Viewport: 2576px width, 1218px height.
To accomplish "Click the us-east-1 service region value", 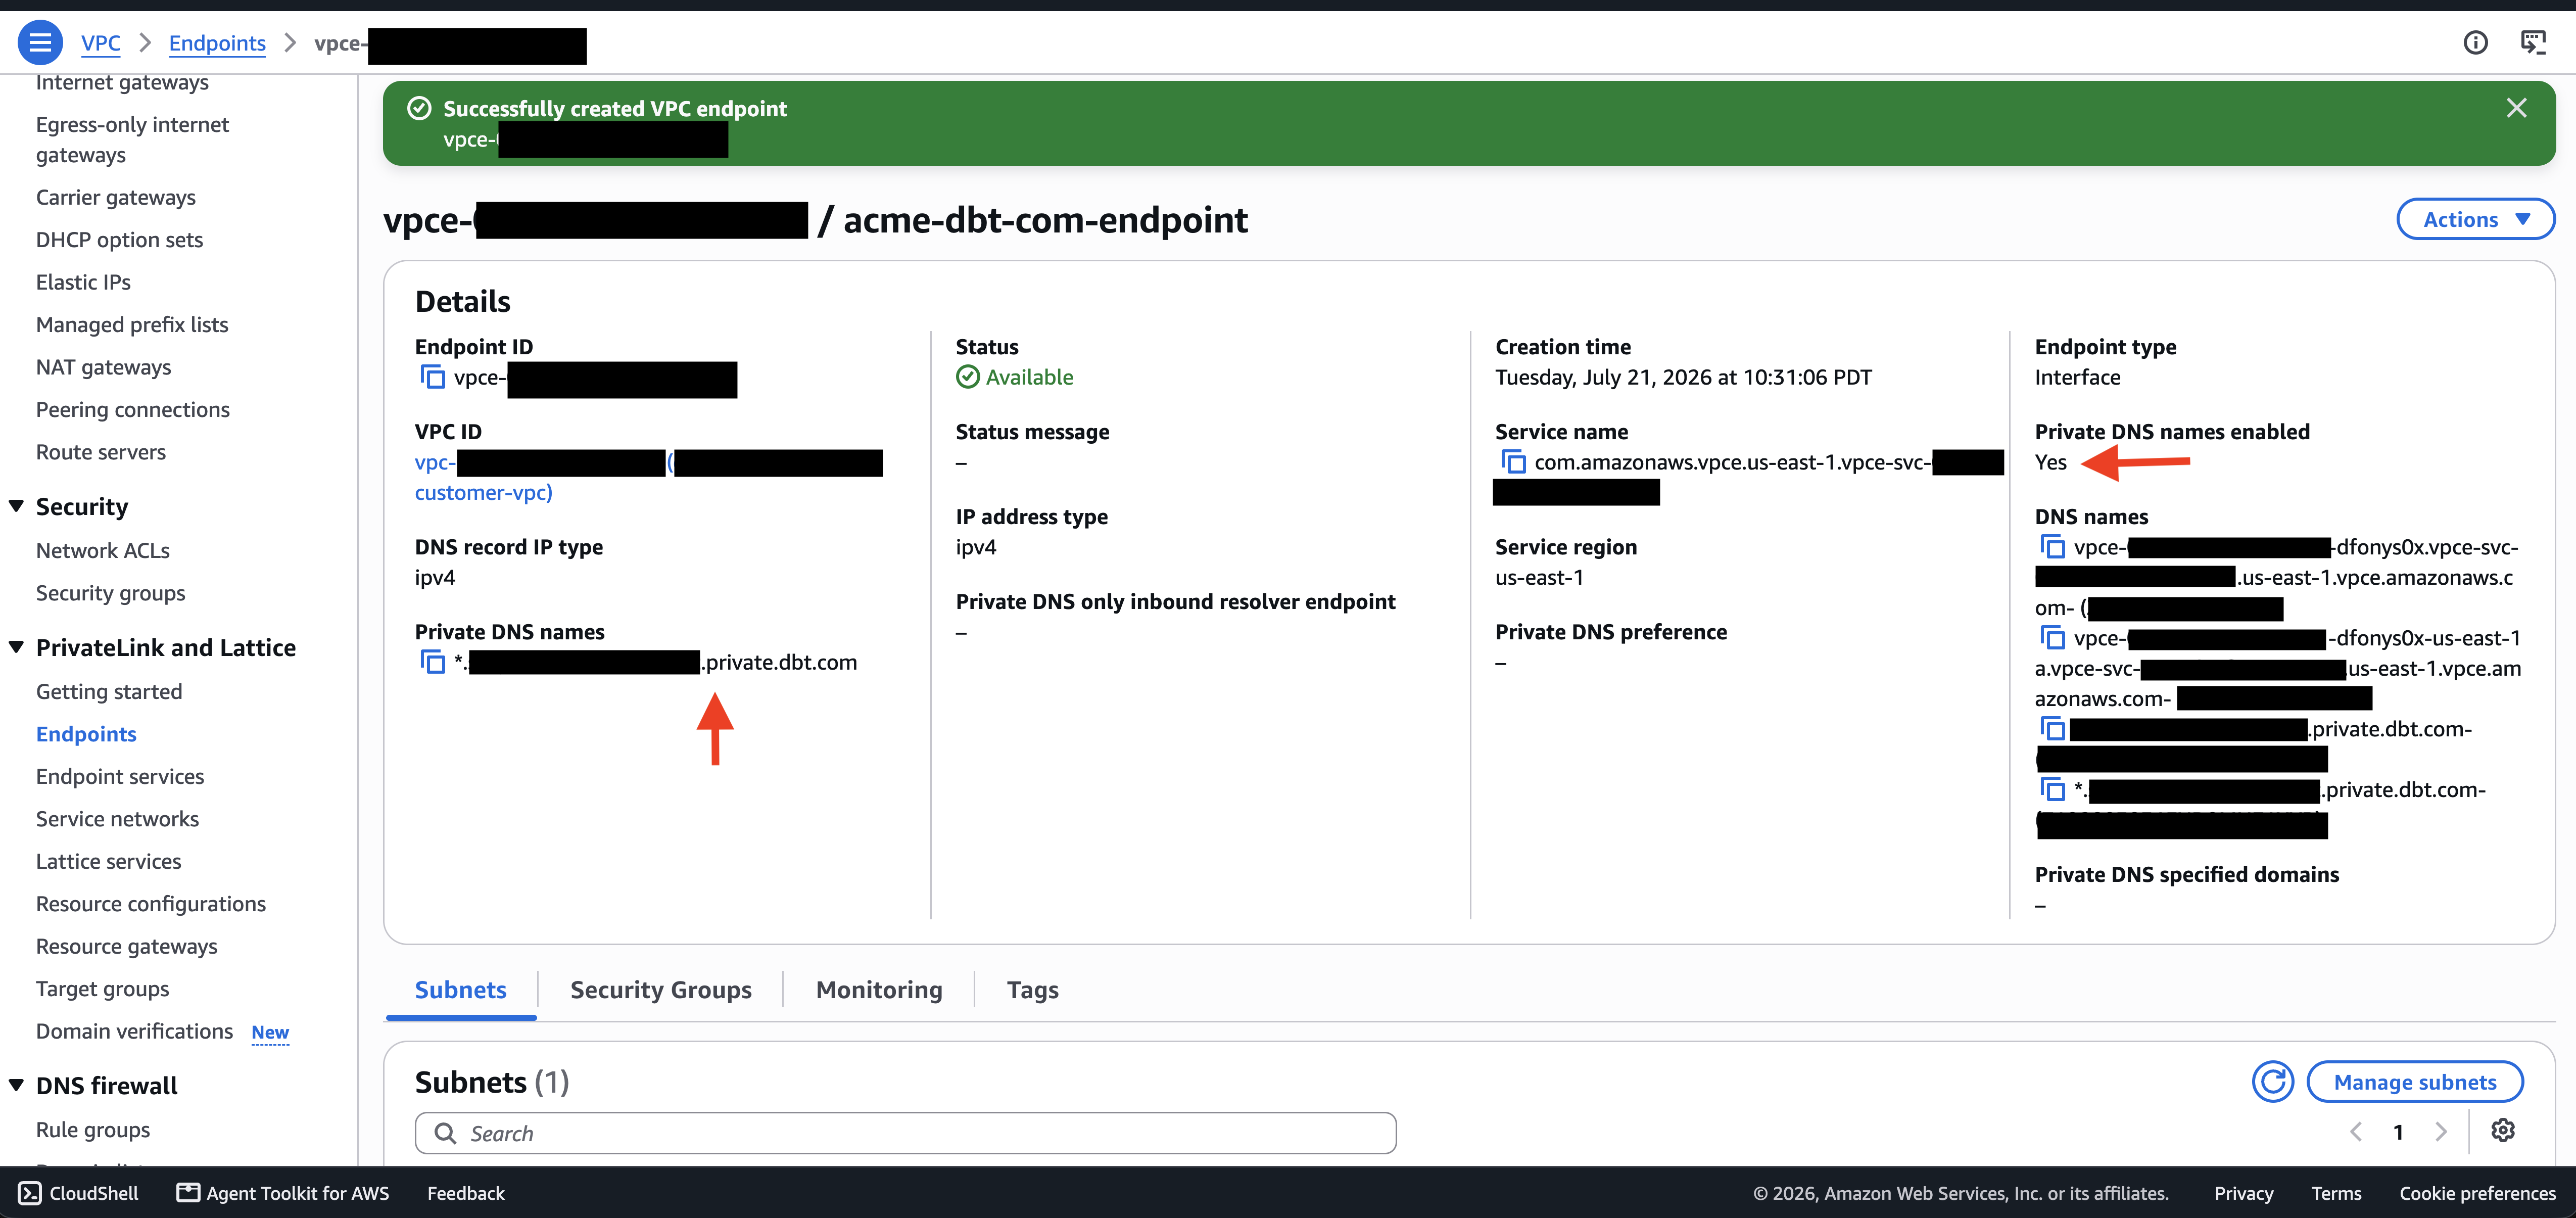I will pyautogui.click(x=1539, y=577).
